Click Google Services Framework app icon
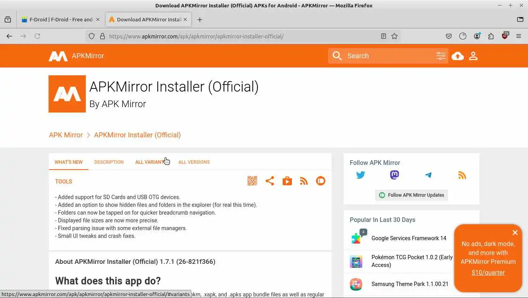 [356, 238]
